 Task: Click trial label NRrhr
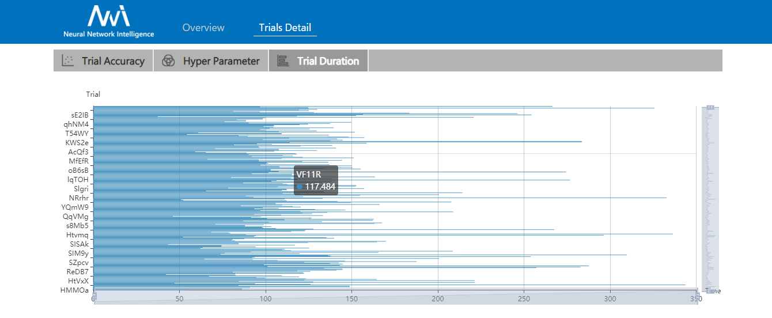point(79,198)
